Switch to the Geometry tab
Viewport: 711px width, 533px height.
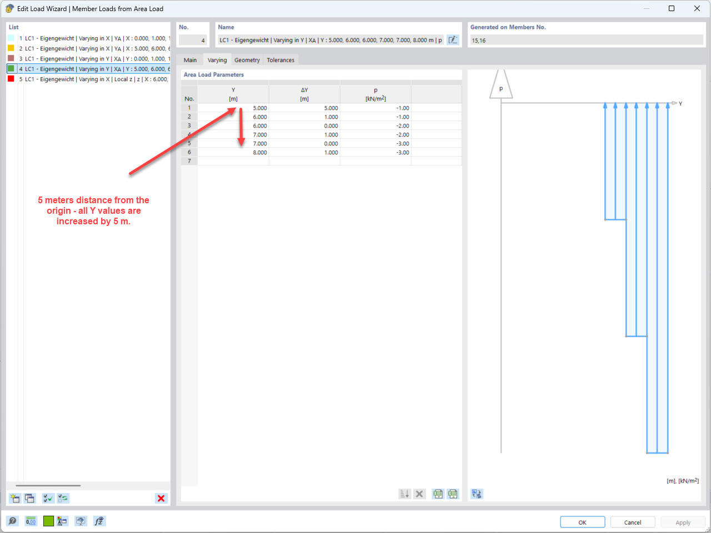(x=247, y=59)
